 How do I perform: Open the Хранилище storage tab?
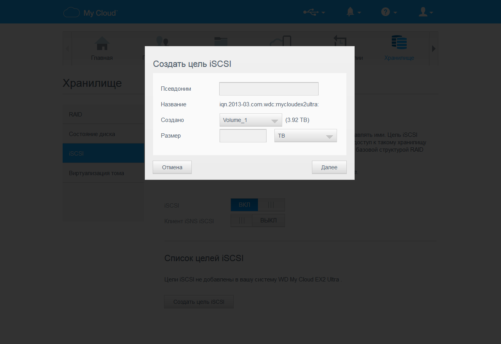click(399, 48)
